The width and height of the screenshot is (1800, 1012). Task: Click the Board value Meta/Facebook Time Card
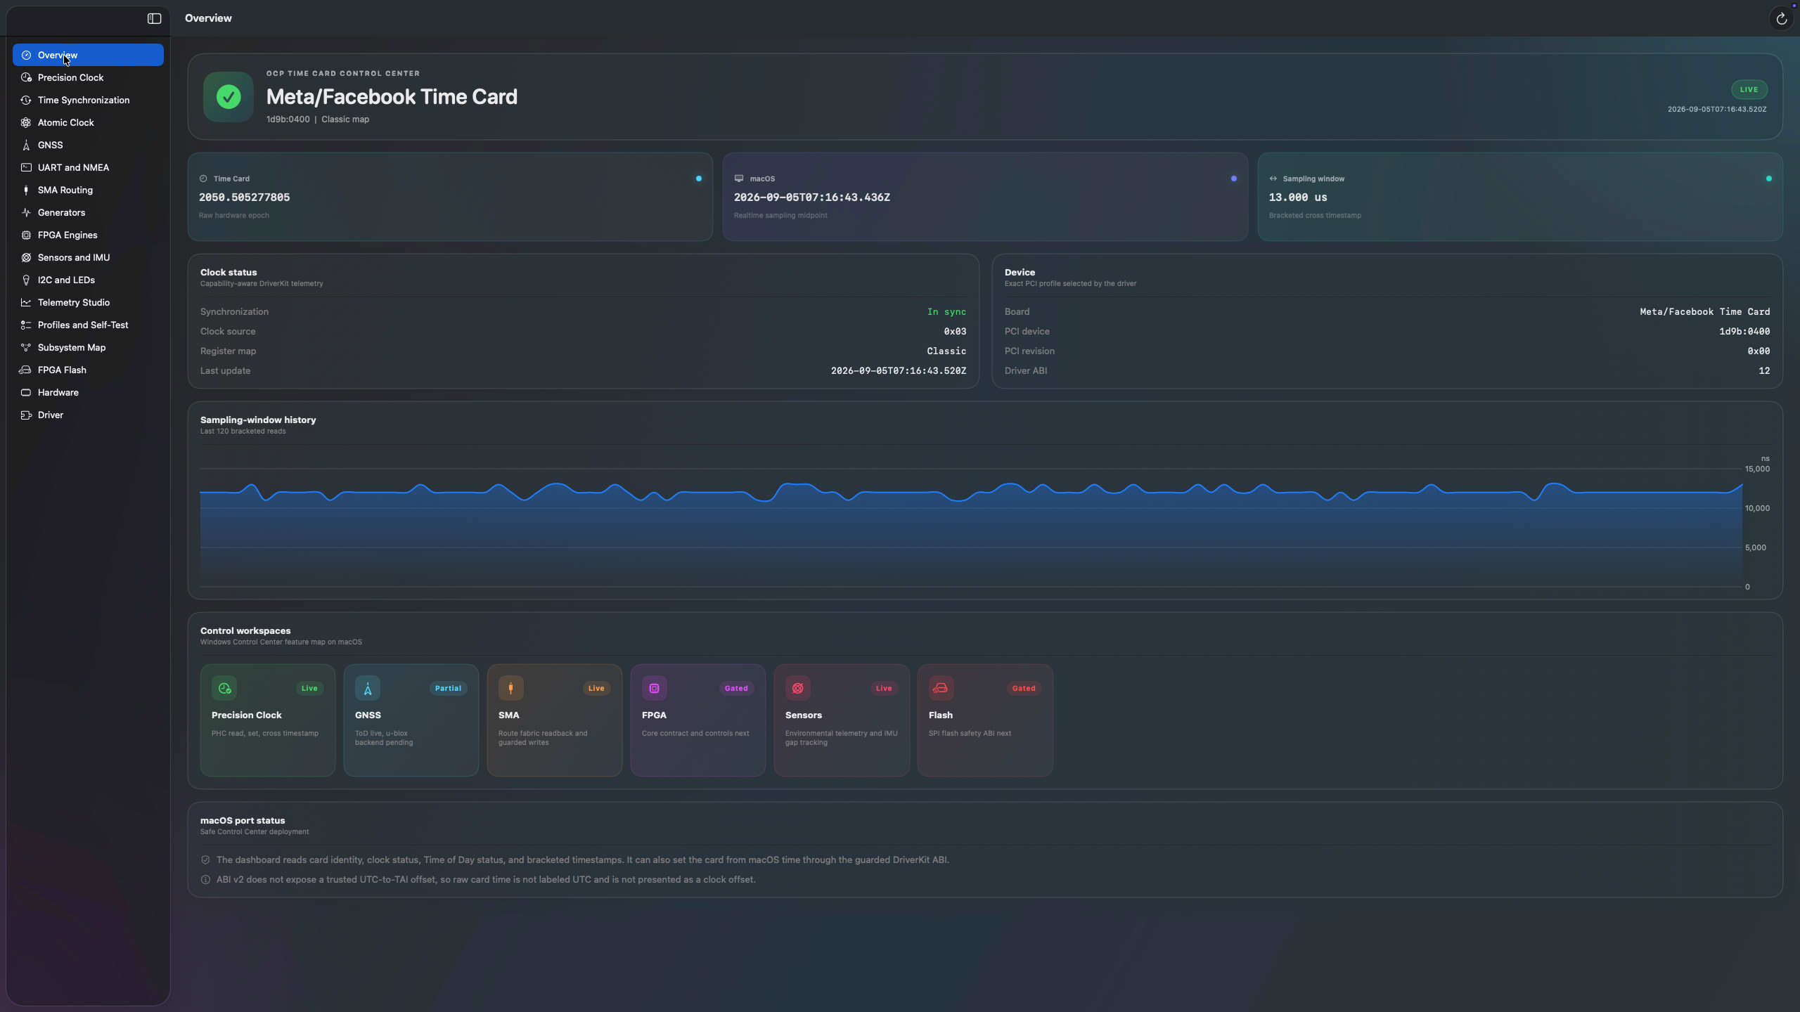[1704, 311]
